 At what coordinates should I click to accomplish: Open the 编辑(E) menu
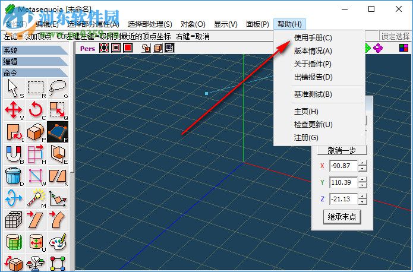point(47,24)
